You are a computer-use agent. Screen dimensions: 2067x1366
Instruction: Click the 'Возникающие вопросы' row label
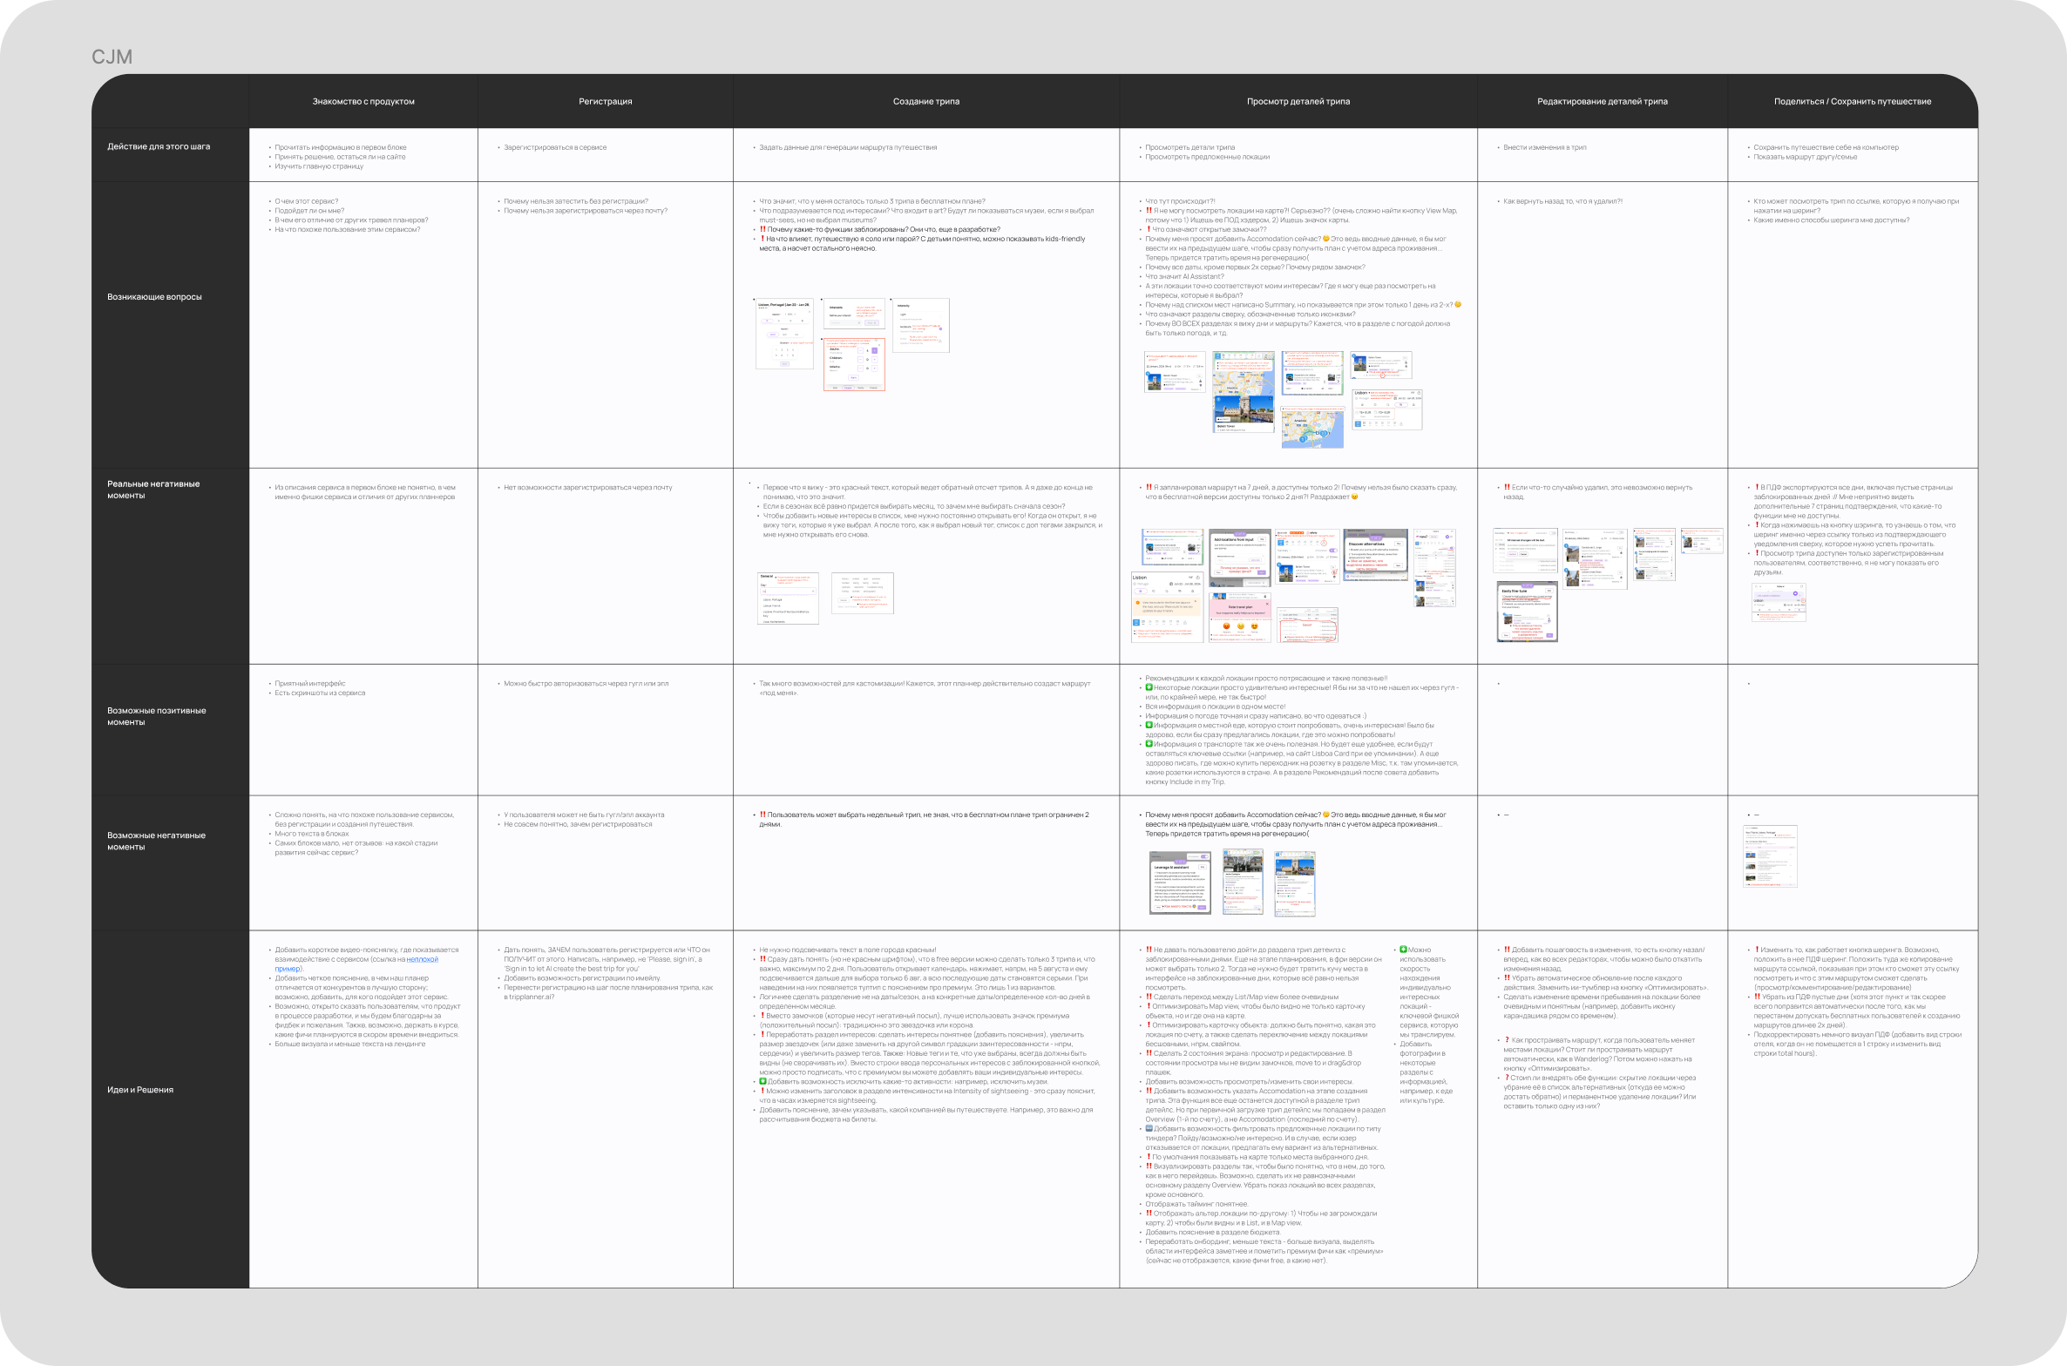tap(154, 297)
